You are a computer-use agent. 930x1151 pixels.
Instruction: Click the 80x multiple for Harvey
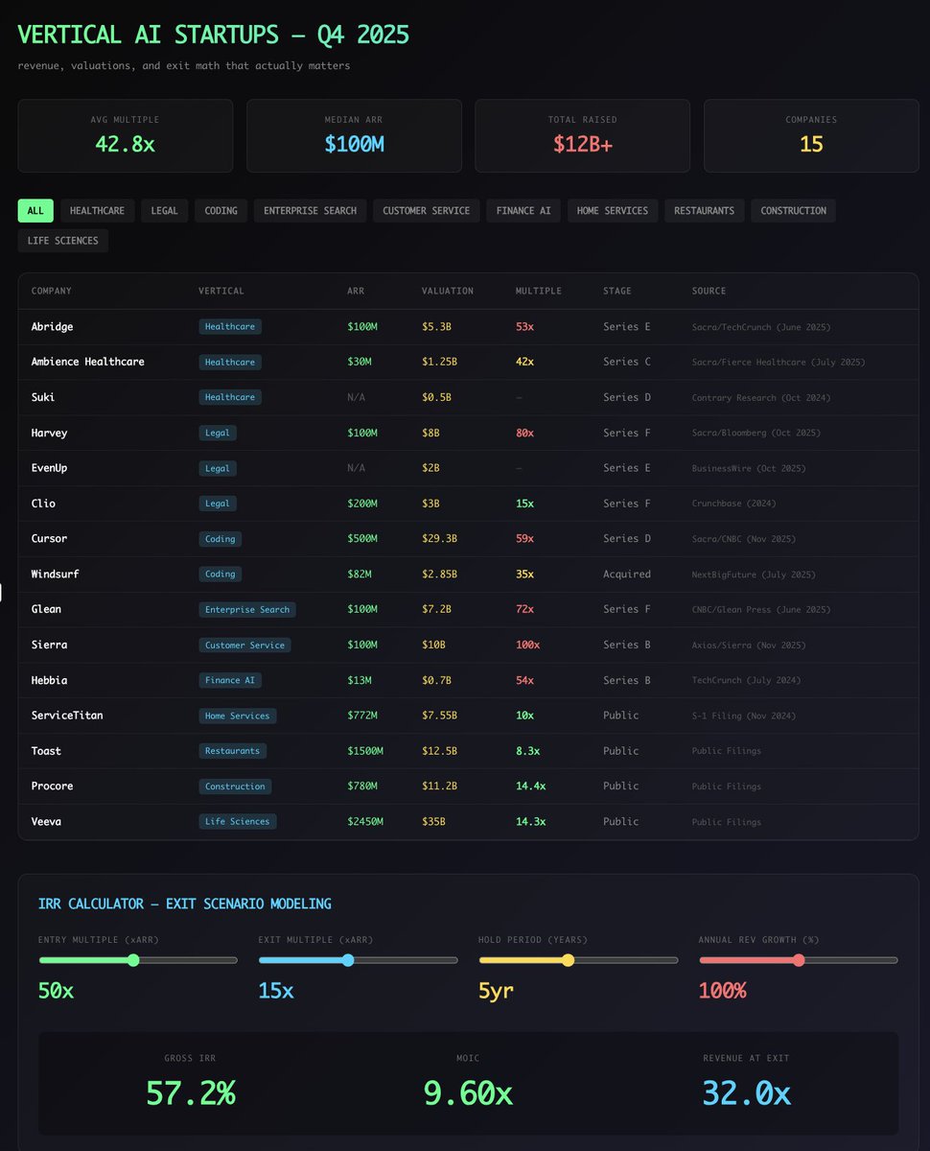(525, 433)
